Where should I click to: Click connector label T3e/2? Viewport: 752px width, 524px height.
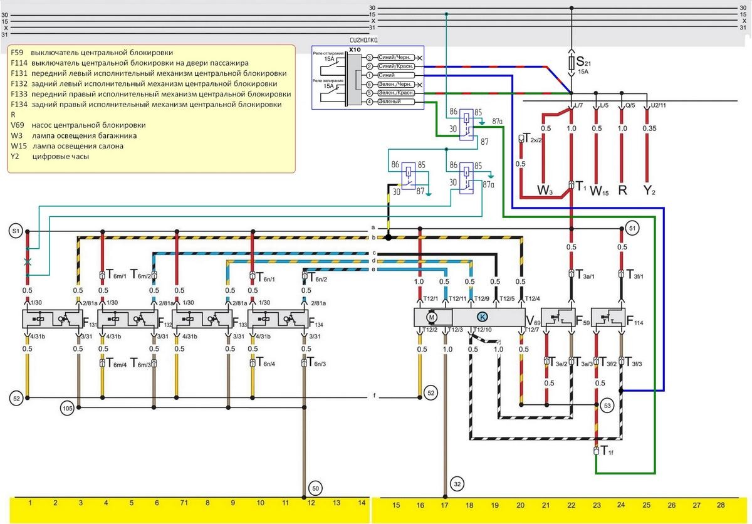(x=558, y=361)
